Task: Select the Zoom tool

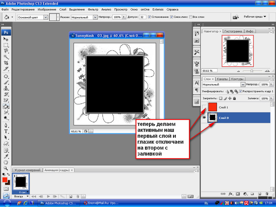Action: click(x=6, y=168)
